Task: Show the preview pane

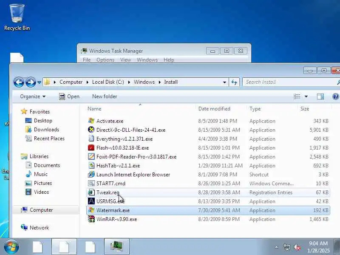Action: tap(320, 96)
